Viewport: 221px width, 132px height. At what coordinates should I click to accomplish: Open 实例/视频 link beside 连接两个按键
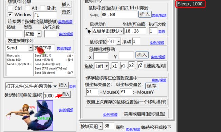coord(65,22)
